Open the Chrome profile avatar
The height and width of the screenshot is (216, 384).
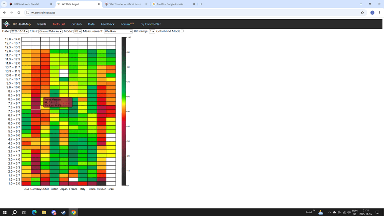coord(372,13)
